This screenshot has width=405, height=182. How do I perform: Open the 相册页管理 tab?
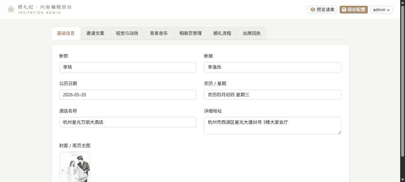(x=190, y=33)
